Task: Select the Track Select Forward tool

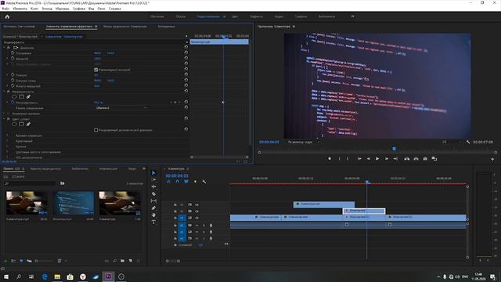Action: point(153,179)
